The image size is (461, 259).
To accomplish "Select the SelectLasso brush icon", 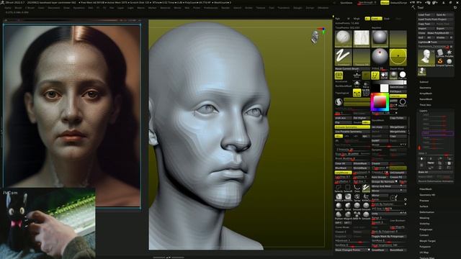I will (x=339, y=188).
